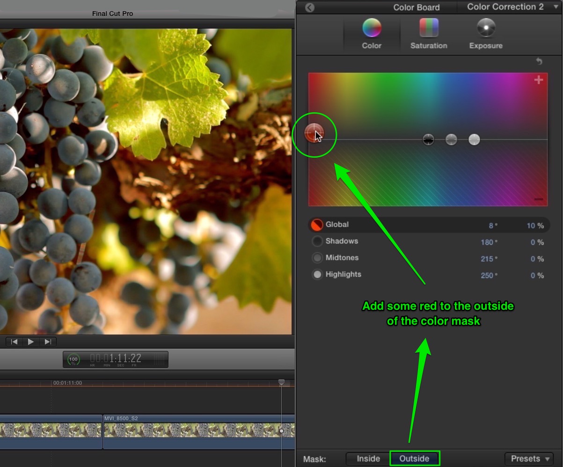Click the Highlights angle value 250°
Image resolution: width=563 pixels, height=467 pixels.
pyautogui.click(x=489, y=276)
